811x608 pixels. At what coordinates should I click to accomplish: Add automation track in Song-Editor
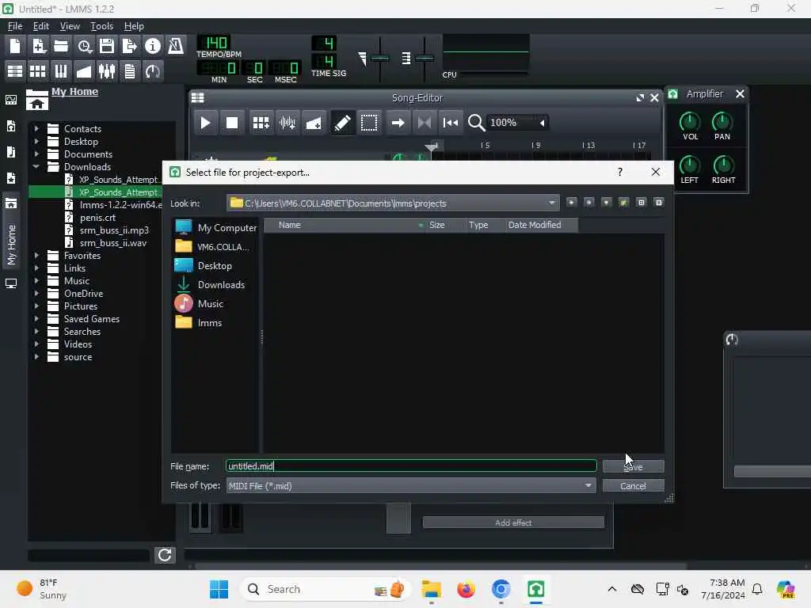tap(314, 123)
